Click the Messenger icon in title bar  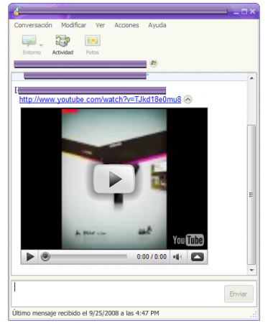point(17,11)
